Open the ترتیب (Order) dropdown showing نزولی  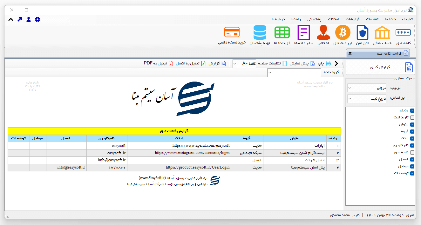point(367,88)
